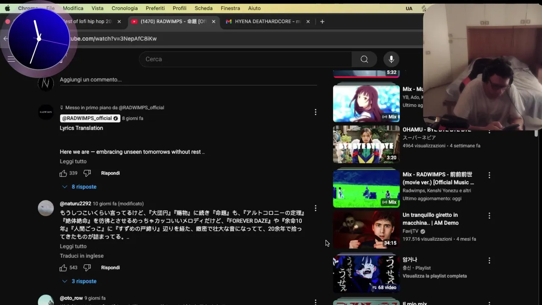The image size is (542, 305).
Task: Open the Cronologia menu
Action: coord(124,8)
